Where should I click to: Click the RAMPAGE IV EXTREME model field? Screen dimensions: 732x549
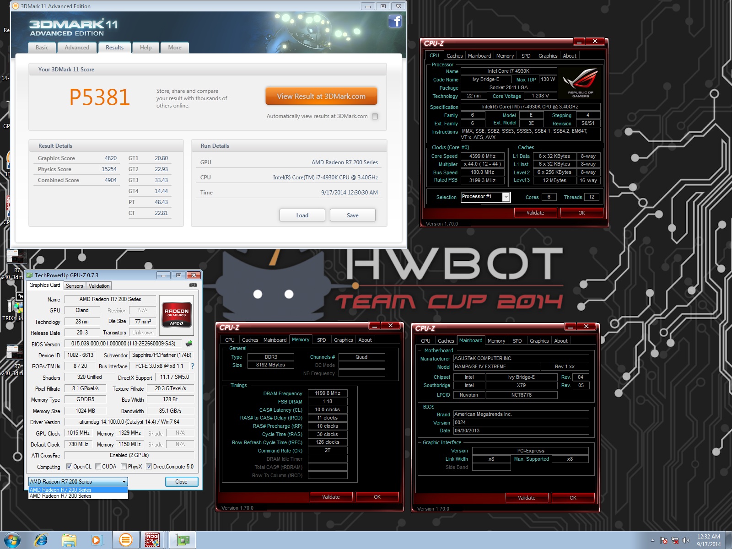coord(496,366)
